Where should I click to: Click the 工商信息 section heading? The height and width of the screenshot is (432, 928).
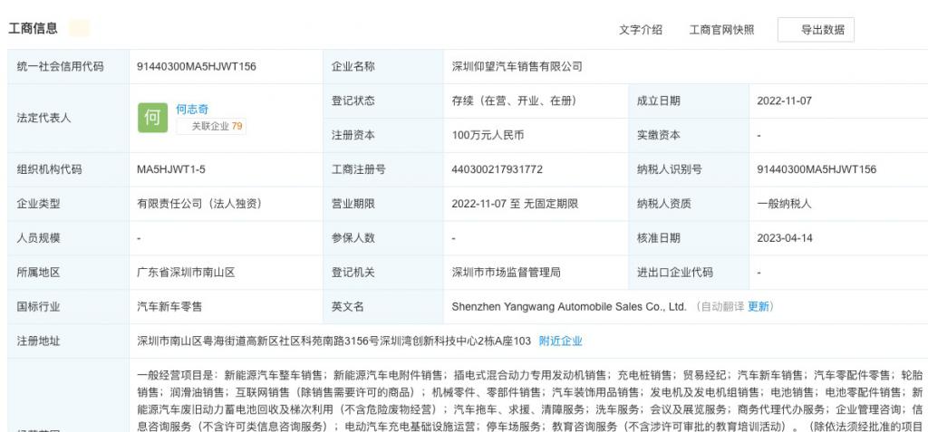point(34,28)
